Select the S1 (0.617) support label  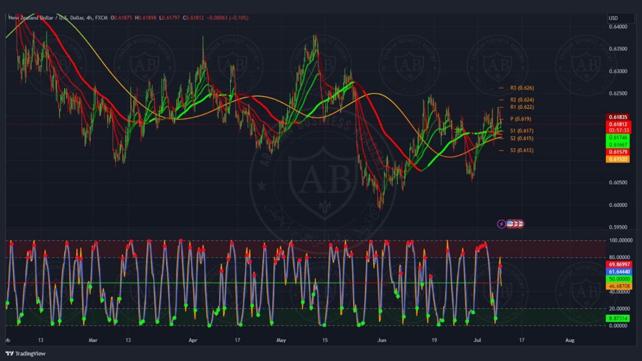522,131
